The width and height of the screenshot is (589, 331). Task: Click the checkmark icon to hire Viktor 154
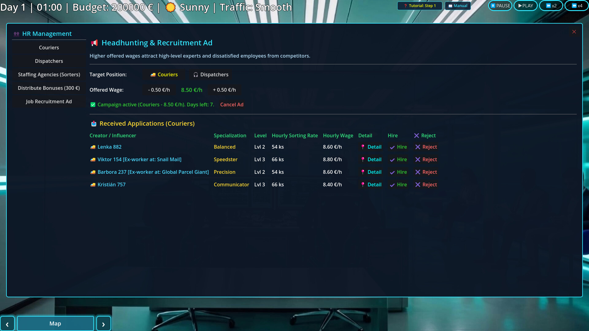(x=392, y=160)
